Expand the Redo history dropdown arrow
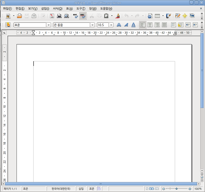 pos(143,16)
